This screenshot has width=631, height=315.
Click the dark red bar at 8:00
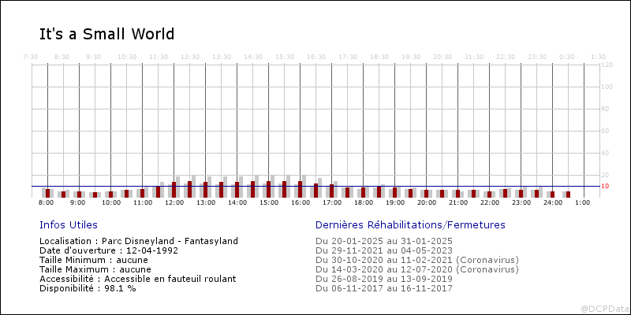tap(47, 193)
